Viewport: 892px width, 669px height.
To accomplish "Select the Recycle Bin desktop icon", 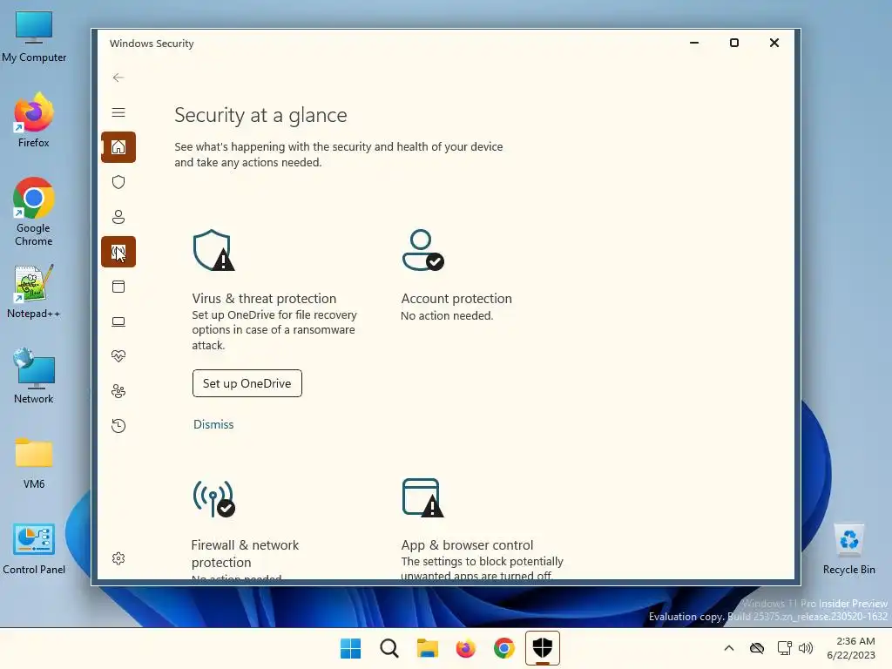I will (848, 549).
